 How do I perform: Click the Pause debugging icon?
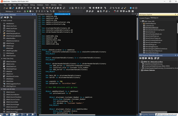30,11
